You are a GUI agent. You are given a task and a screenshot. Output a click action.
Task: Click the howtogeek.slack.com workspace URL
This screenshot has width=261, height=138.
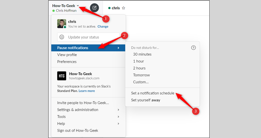pyautogui.click(x=84, y=78)
